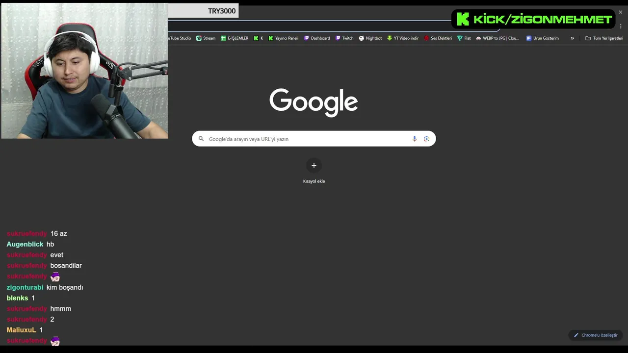Open the Stream bookmark
628x353 pixels.
click(x=206, y=38)
